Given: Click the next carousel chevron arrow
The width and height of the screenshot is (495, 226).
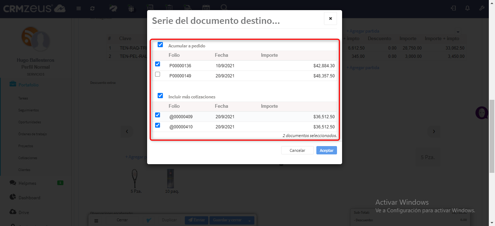Looking at the screenshot, I should 434,131.
